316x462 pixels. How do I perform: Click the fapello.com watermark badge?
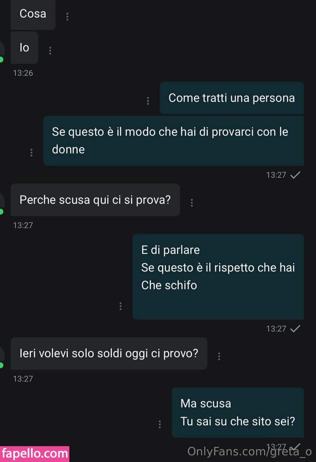tap(35, 454)
